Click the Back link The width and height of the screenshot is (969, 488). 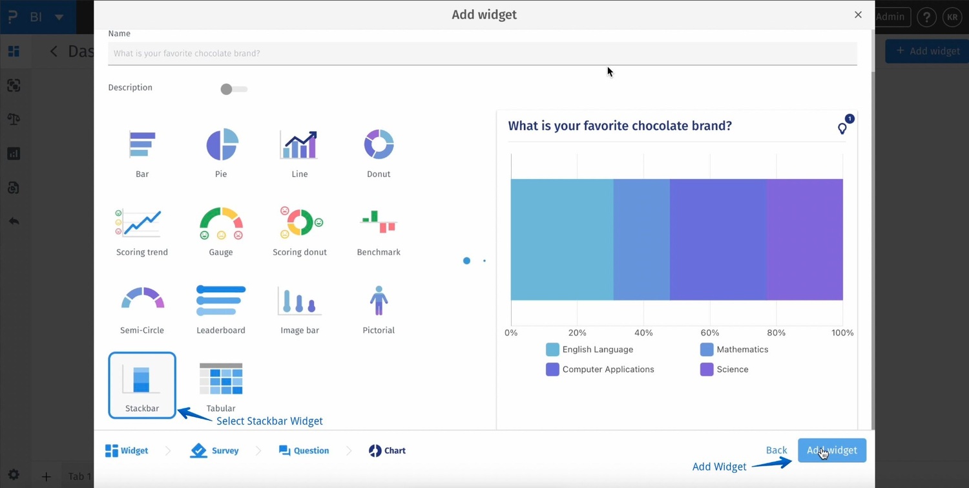pyautogui.click(x=776, y=450)
